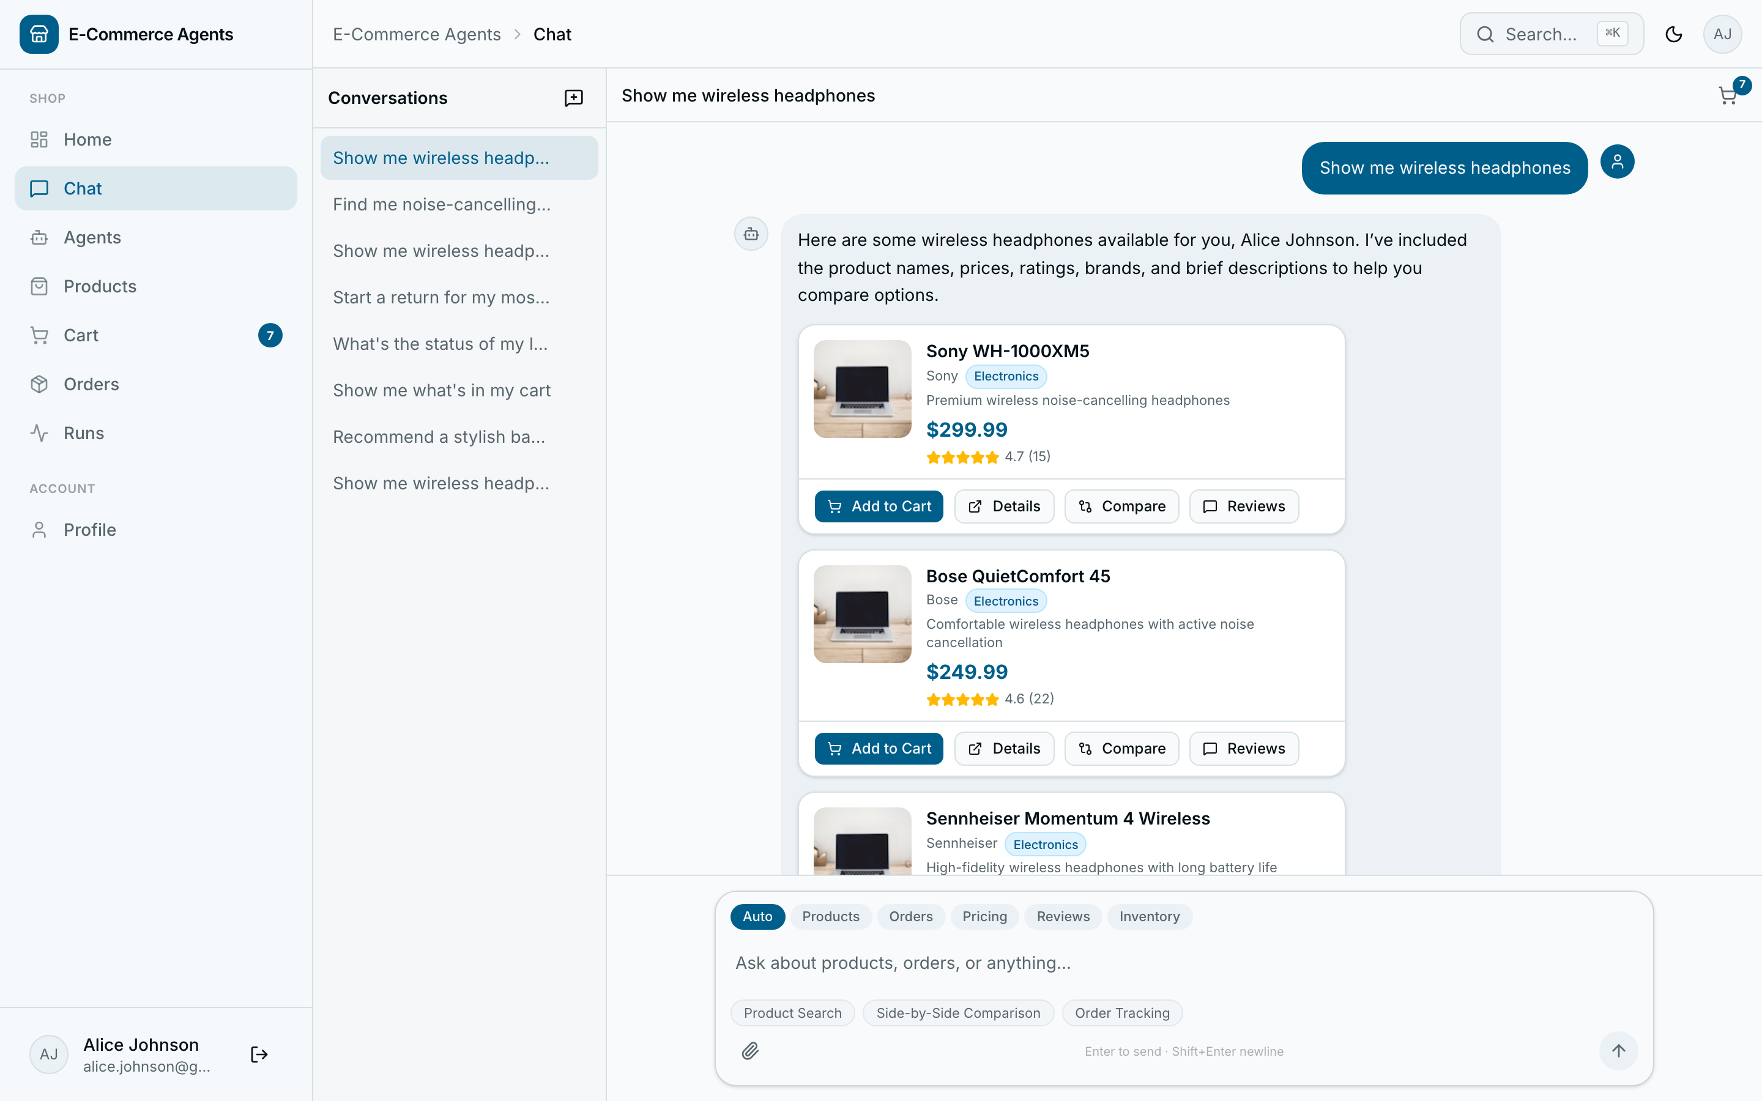Select the Auto agent mode chip
This screenshot has height=1101, width=1762.
coord(757,916)
